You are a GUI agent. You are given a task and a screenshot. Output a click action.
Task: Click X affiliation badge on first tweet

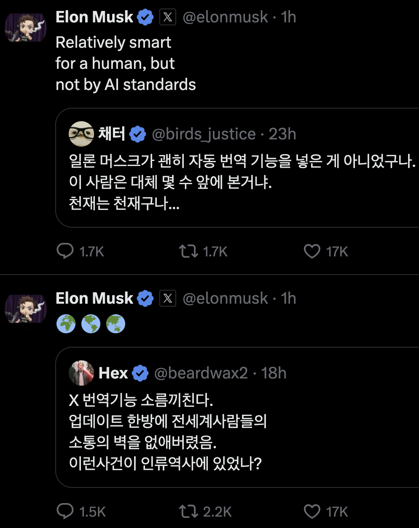point(168,17)
